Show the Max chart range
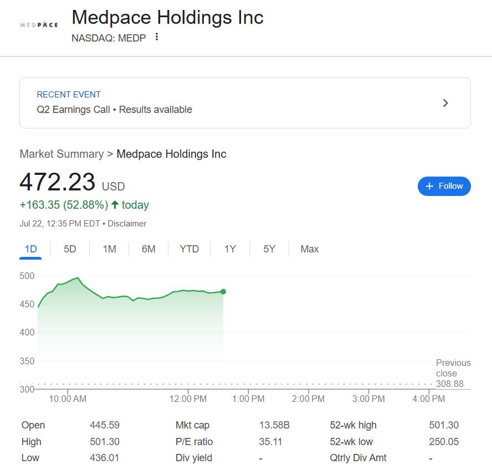 (309, 249)
